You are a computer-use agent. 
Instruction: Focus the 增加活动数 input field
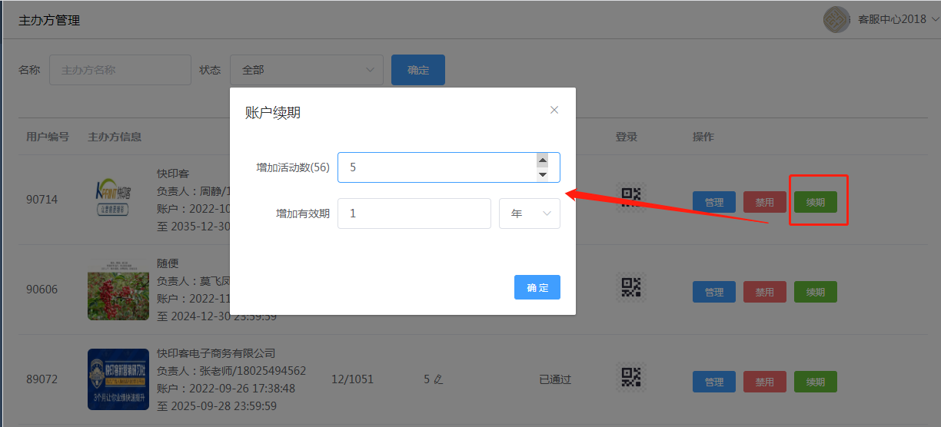tap(434, 167)
